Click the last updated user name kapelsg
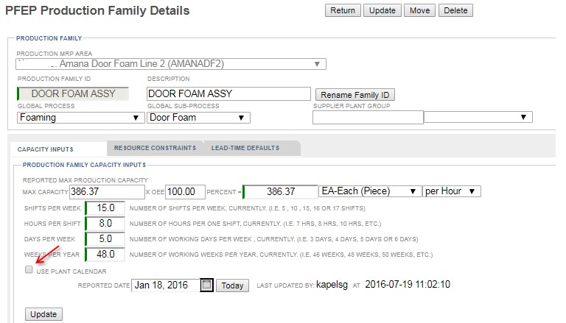The image size is (566, 323). click(332, 285)
